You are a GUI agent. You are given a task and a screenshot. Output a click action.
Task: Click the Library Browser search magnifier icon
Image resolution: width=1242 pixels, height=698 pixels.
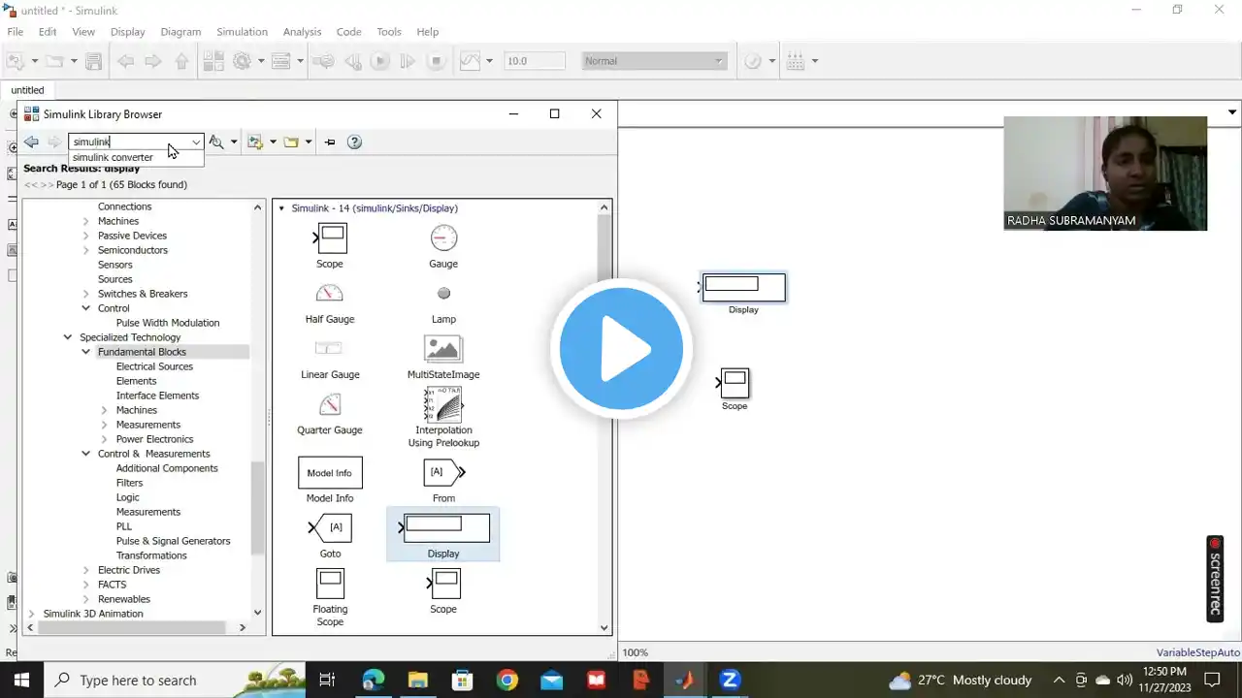pos(216,142)
